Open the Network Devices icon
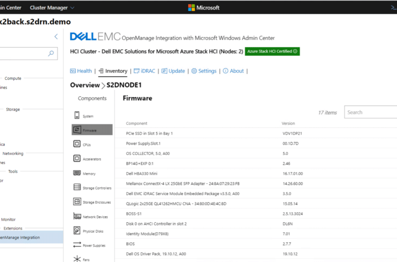 click(x=77, y=216)
